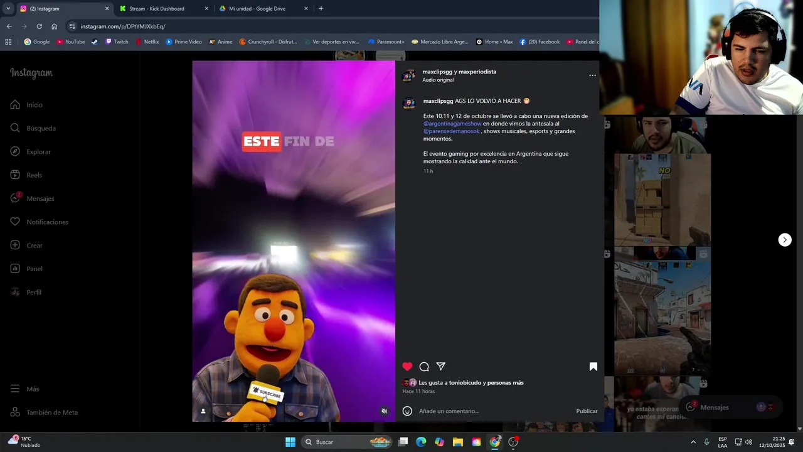Image resolution: width=803 pixels, height=452 pixels.
Task: Open the Twitch bookmark
Action: click(x=117, y=42)
